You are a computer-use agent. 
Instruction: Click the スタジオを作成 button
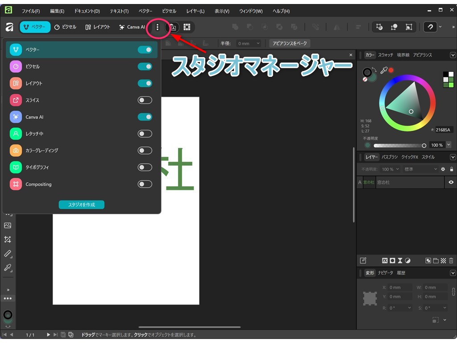81,205
